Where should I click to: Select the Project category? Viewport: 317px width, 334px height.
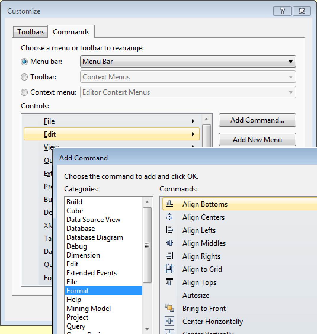point(104,317)
